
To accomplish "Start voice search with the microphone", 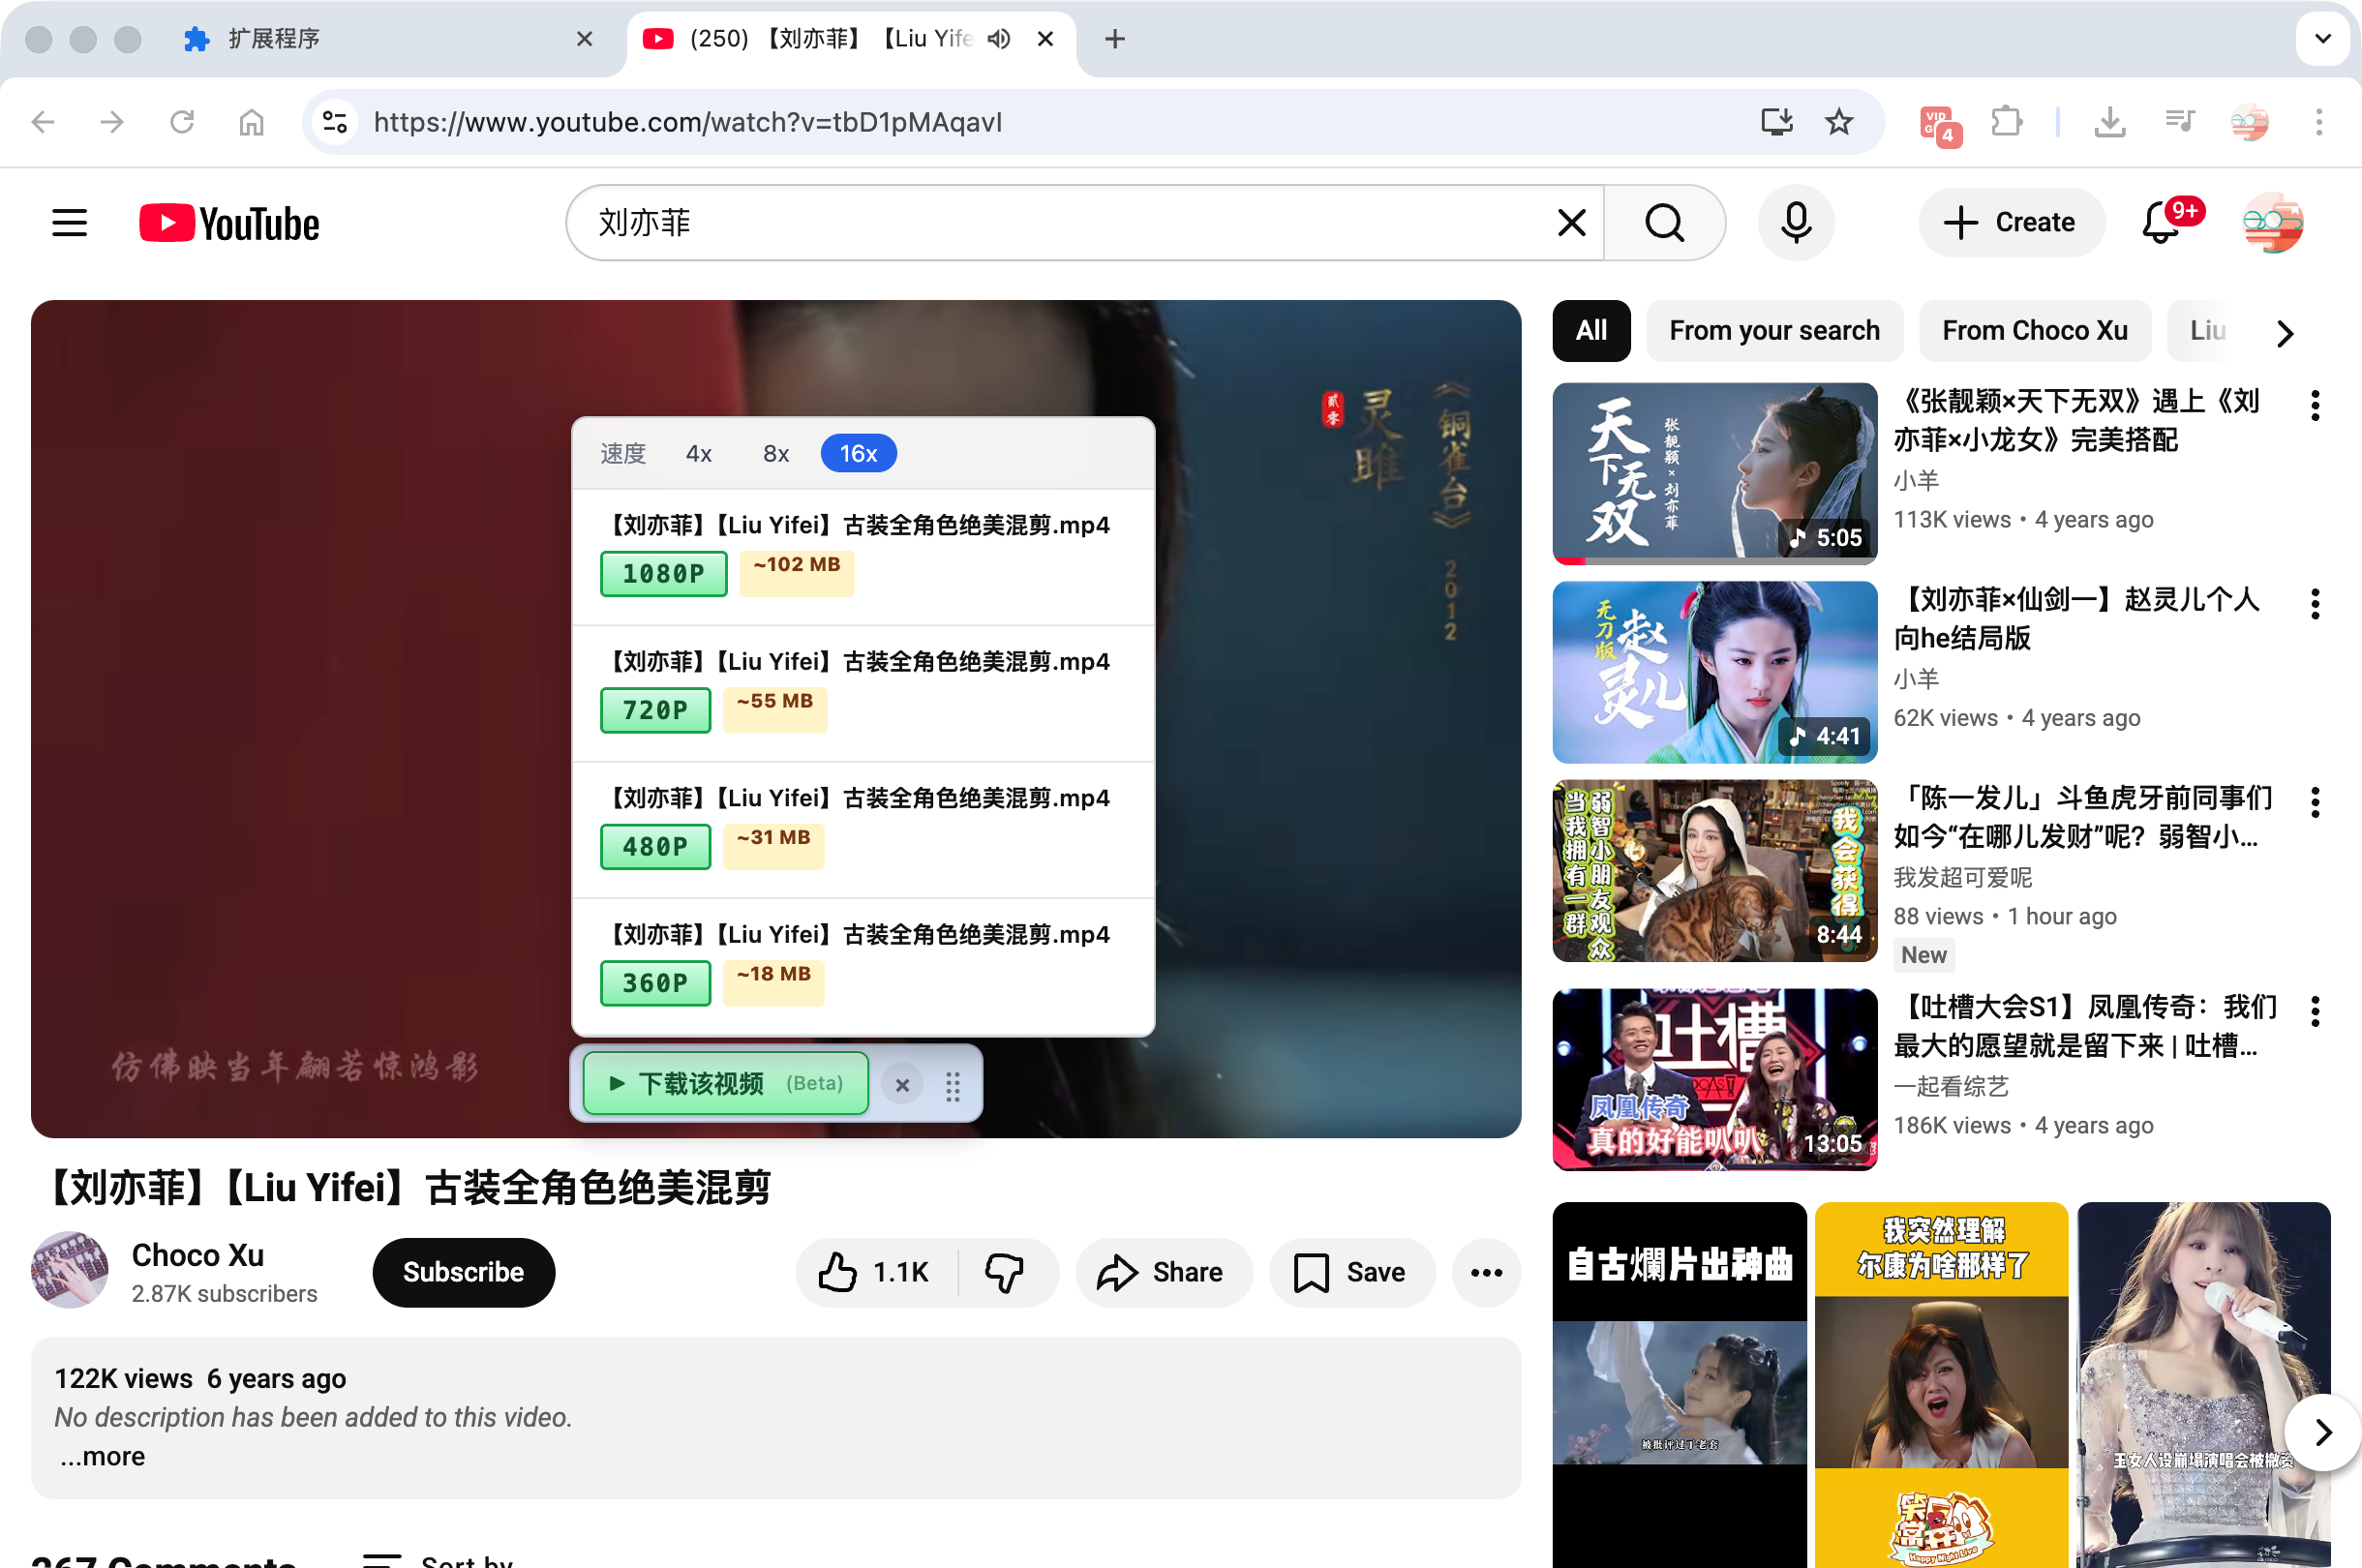I will tap(1796, 222).
